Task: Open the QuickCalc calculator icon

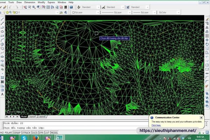Action: (66, 7)
